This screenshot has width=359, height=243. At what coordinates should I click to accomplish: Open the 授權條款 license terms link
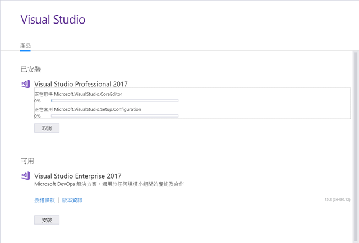(45, 200)
